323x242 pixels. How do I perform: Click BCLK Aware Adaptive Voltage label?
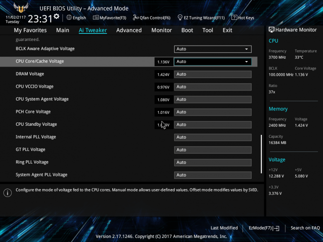[45, 49]
